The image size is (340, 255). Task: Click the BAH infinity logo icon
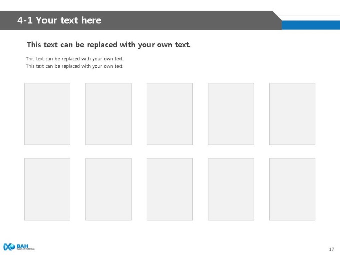[x=9, y=247]
